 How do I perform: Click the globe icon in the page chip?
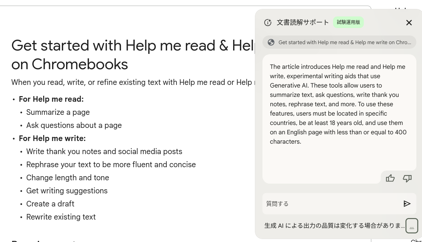click(x=271, y=42)
